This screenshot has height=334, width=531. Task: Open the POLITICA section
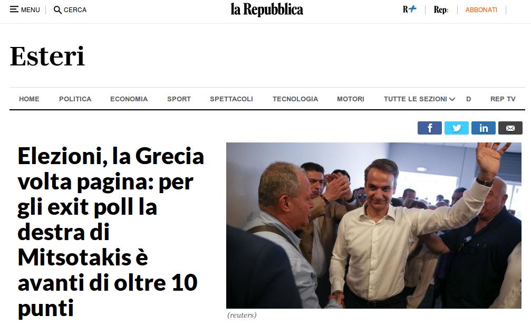(75, 99)
